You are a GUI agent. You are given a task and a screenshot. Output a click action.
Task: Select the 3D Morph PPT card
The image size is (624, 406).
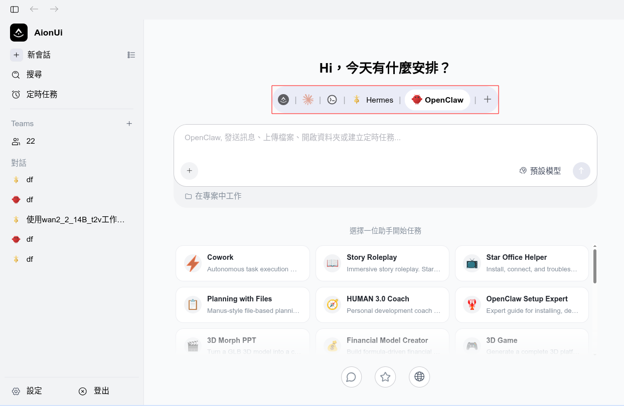coord(243,342)
